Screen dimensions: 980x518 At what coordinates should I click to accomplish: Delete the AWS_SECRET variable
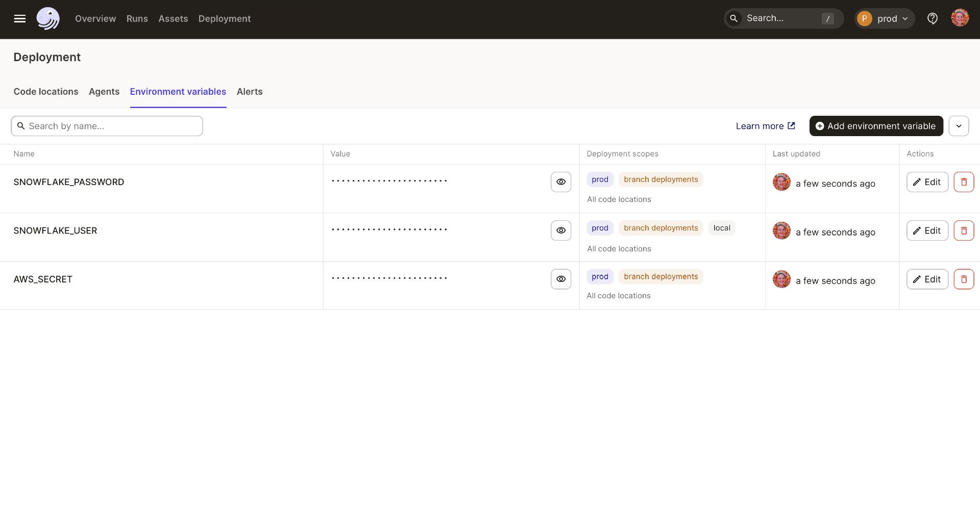click(964, 279)
